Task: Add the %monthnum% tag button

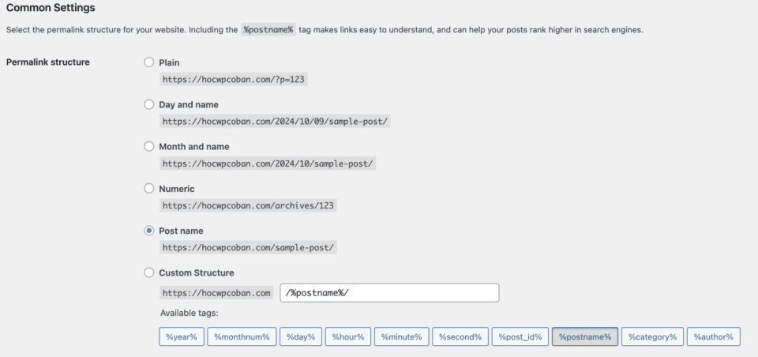Action: coord(242,336)
